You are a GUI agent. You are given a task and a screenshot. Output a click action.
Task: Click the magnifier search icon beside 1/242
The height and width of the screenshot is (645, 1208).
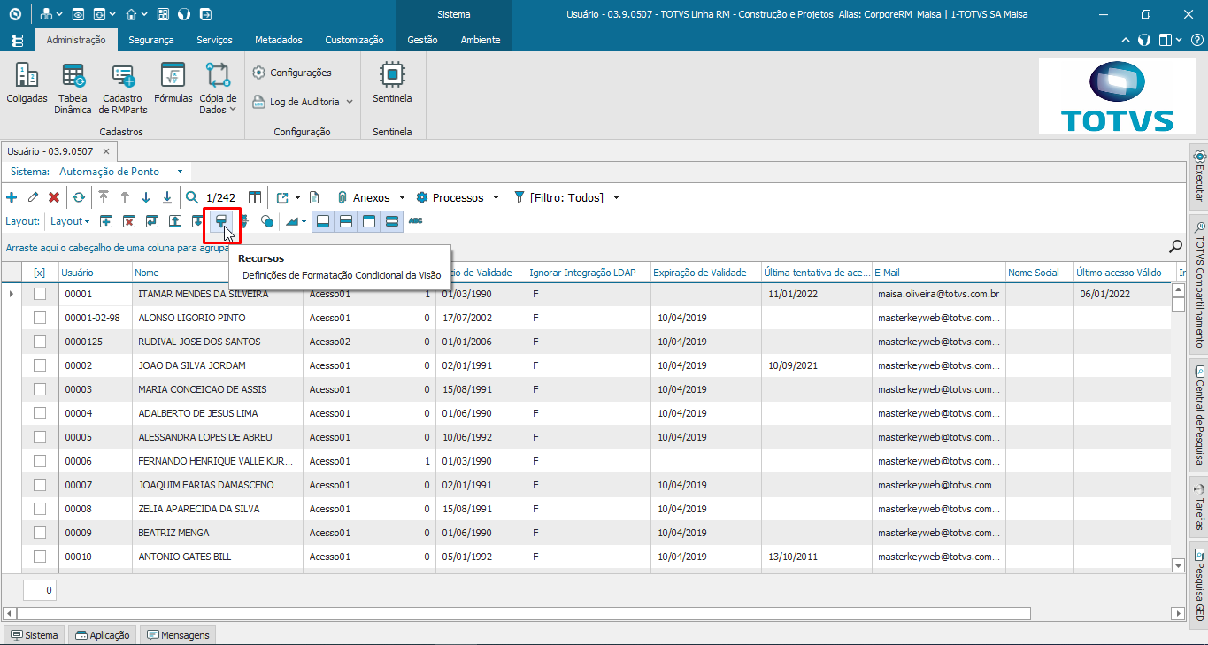(x=192, y=197)
